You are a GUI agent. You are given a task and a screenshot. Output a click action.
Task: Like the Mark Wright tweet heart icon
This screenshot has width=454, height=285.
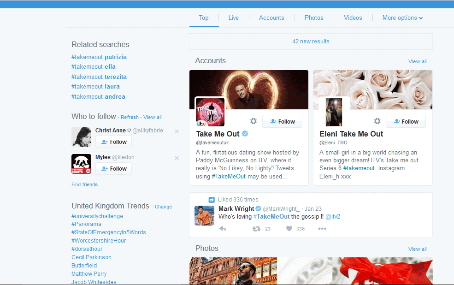(x=289, y=229)
